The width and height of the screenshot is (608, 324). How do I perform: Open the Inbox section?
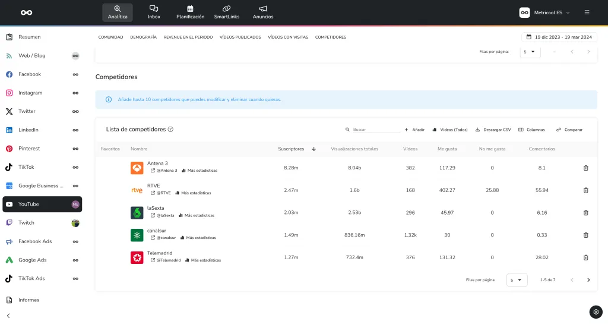(x=154, y=12)
